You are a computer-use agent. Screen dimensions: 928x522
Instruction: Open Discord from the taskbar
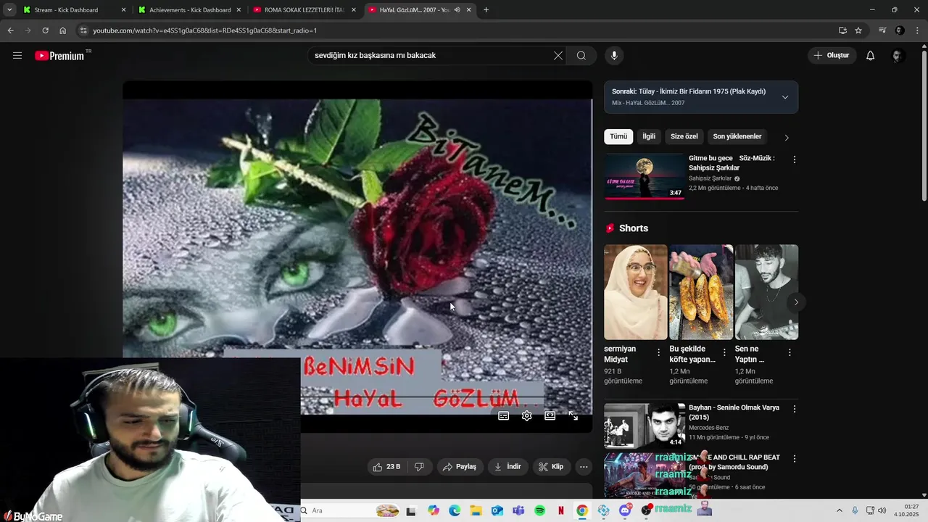pos(625,510)
